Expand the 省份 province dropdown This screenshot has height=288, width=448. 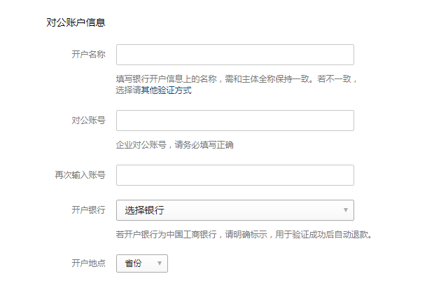(141, 263)
